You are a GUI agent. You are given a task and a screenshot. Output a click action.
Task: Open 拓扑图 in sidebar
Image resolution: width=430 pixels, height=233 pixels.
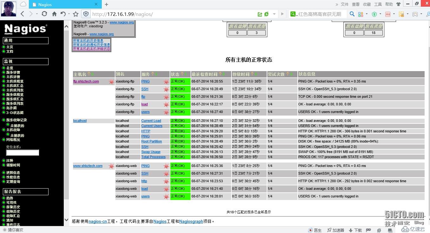(11, 108)
